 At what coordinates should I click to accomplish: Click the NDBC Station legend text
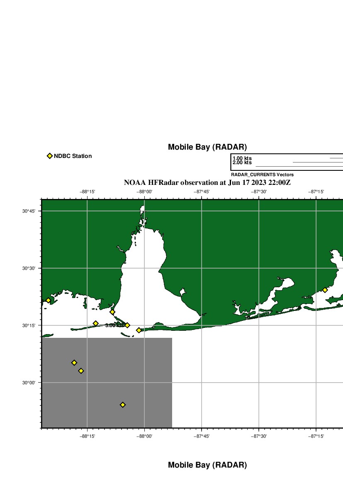pyautogui.click(x=73, y=156)
